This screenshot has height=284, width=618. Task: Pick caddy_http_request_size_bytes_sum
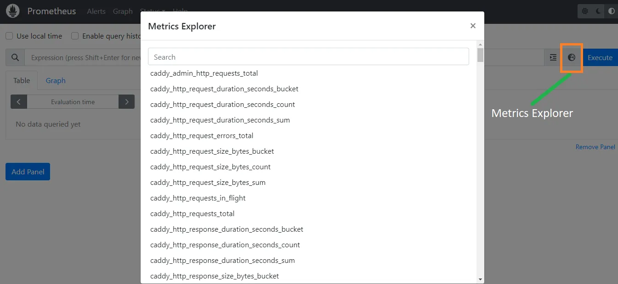click(208, 183)
